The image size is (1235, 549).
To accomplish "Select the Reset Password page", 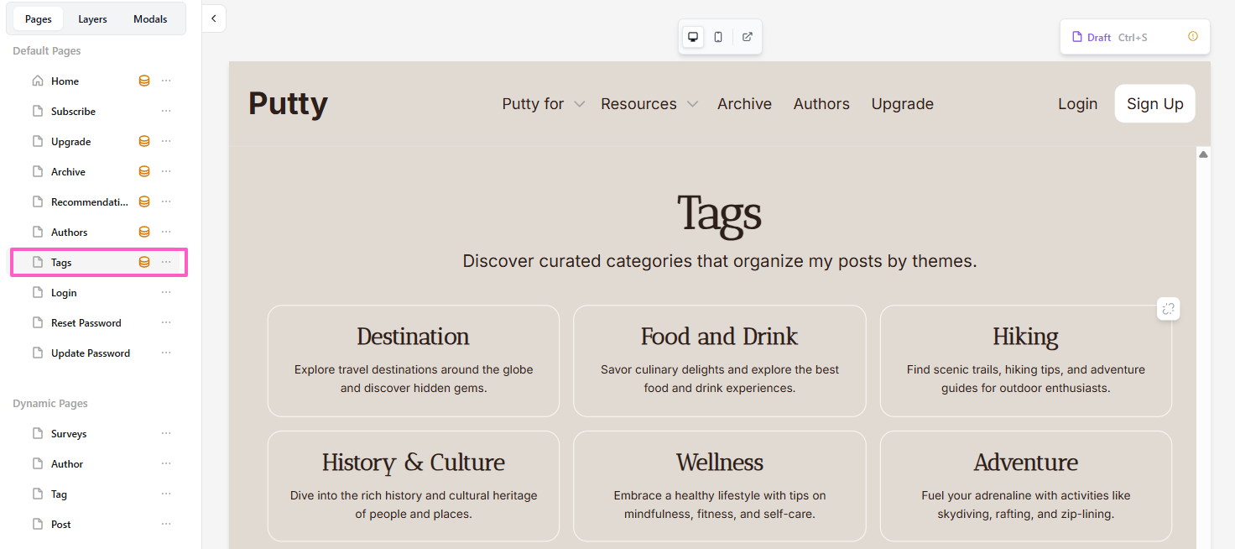I will (x=86, y=323).
